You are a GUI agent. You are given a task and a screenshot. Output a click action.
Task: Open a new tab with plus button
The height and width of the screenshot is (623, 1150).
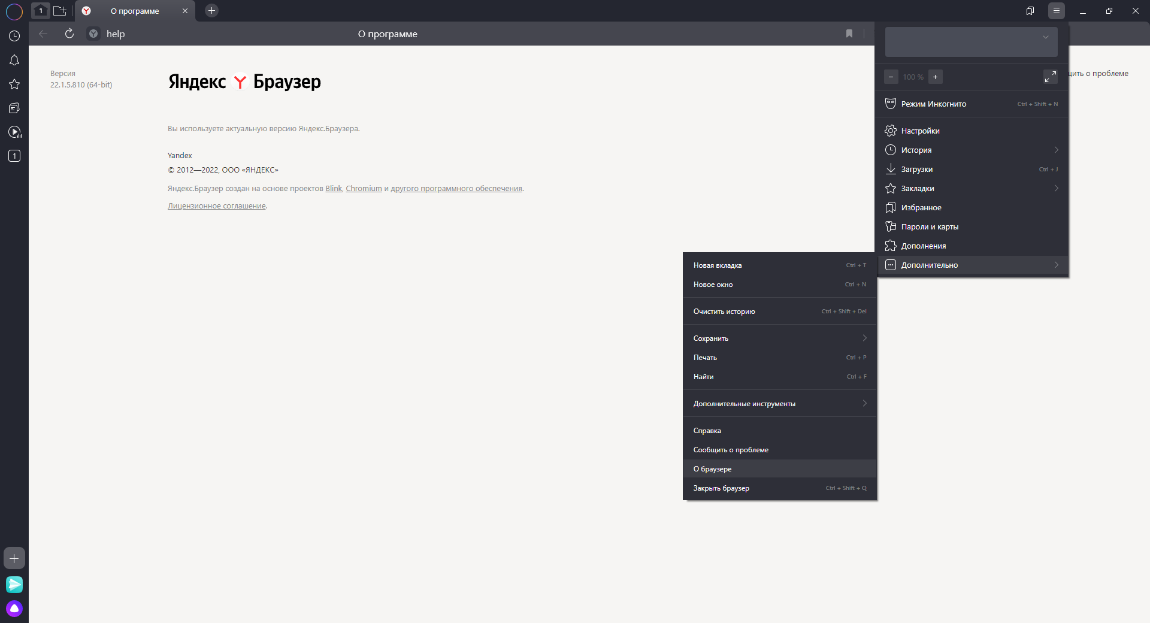211,10
